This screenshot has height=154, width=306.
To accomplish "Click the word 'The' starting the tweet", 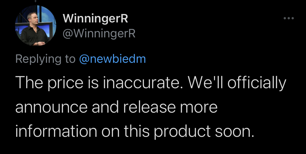I will click(28, 82).
